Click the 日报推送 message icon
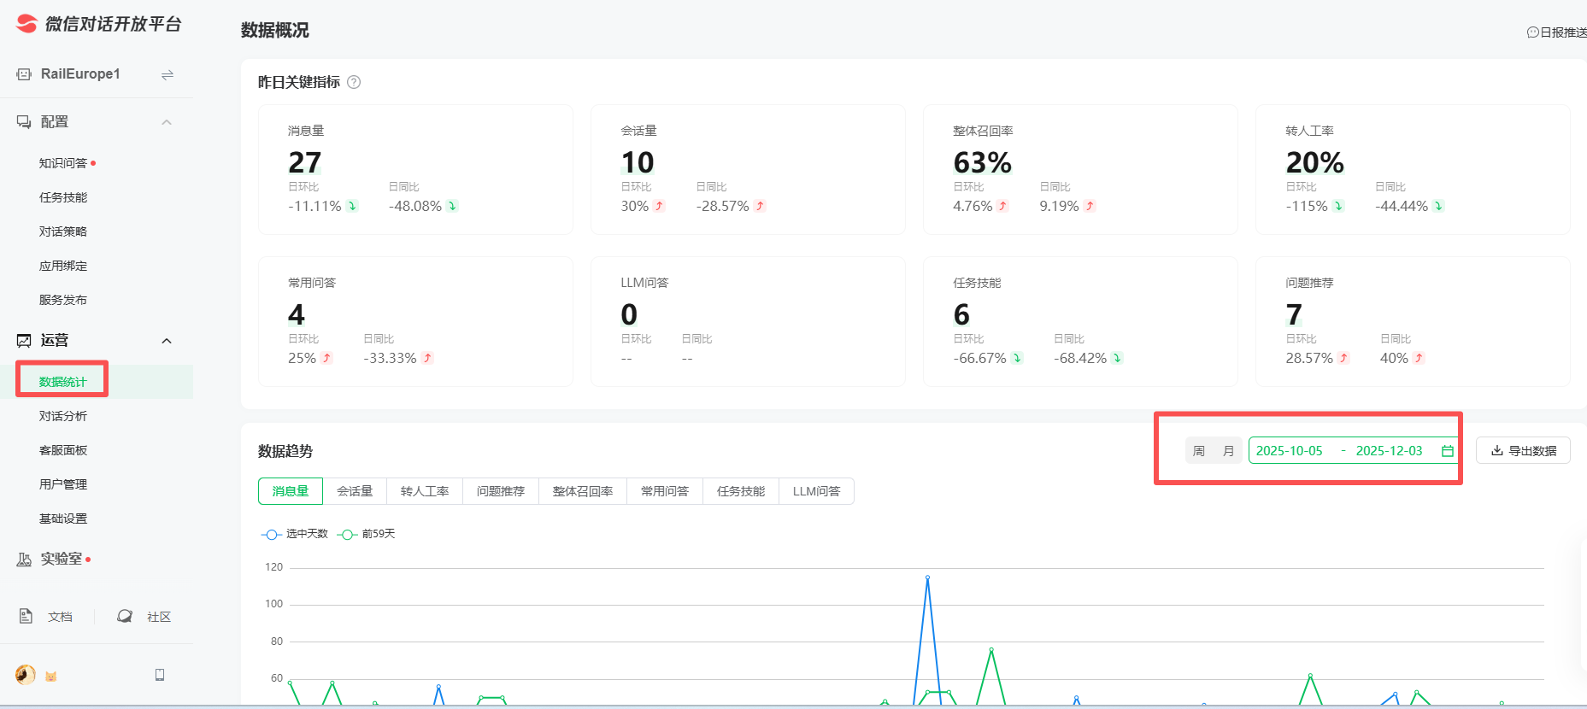This screenshot has height=709, width=1587. click(1532, 32)
